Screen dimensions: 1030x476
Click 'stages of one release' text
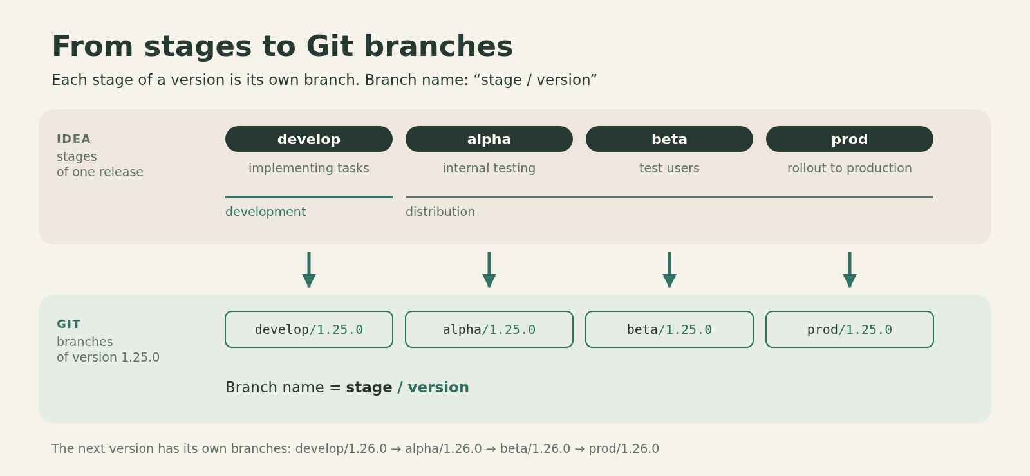click(x=100, y=164)
